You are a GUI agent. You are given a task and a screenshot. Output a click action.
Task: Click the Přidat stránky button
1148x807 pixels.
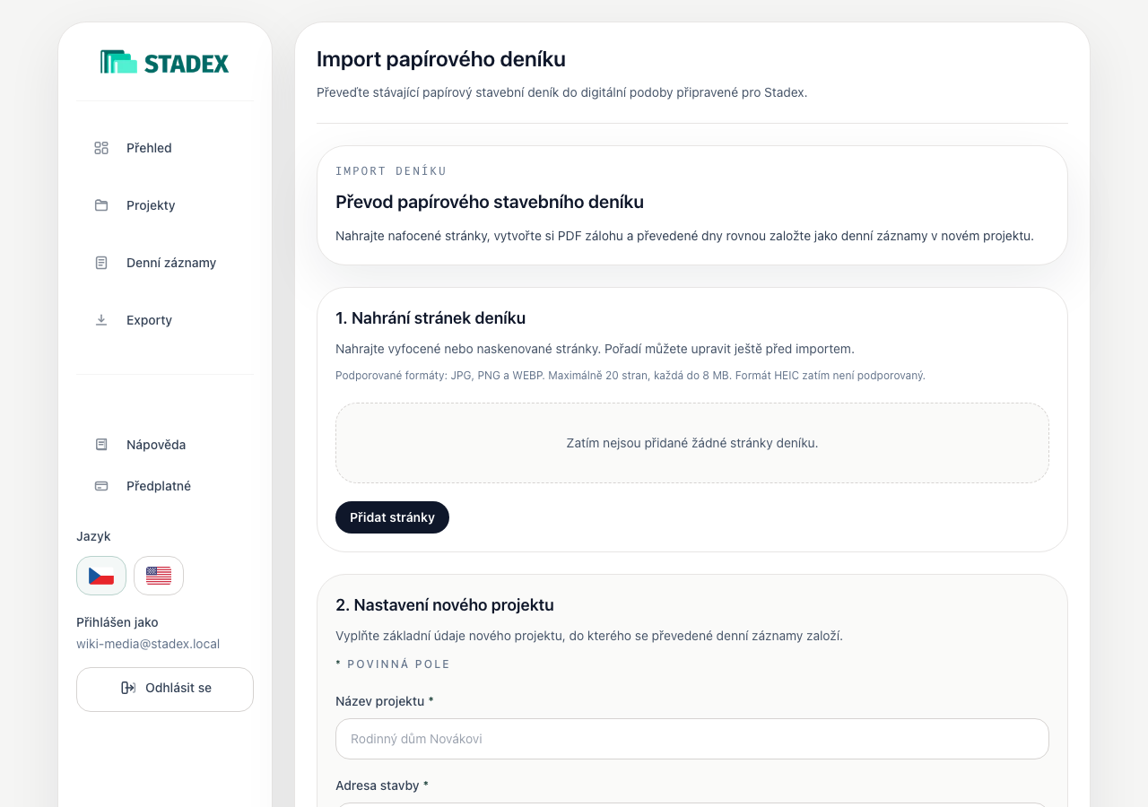tap(392, 517)
